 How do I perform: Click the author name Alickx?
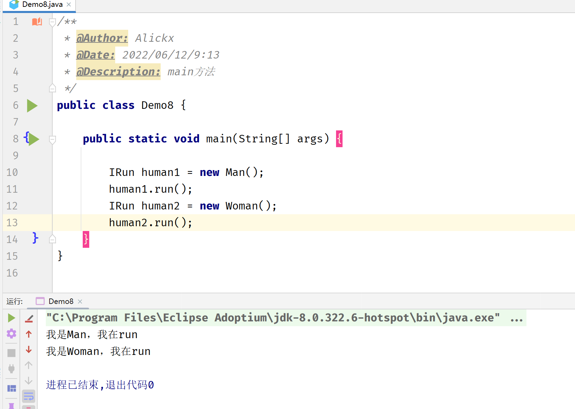tap(155, 38)
